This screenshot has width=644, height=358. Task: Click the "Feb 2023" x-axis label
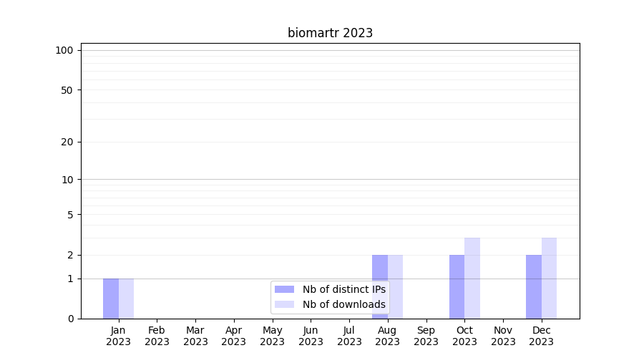[x=157, y=336]
